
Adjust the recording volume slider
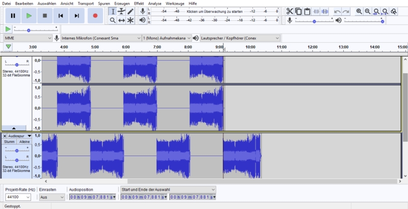[314, 21]
